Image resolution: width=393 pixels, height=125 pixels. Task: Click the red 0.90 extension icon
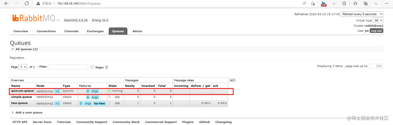pos(324,4)
